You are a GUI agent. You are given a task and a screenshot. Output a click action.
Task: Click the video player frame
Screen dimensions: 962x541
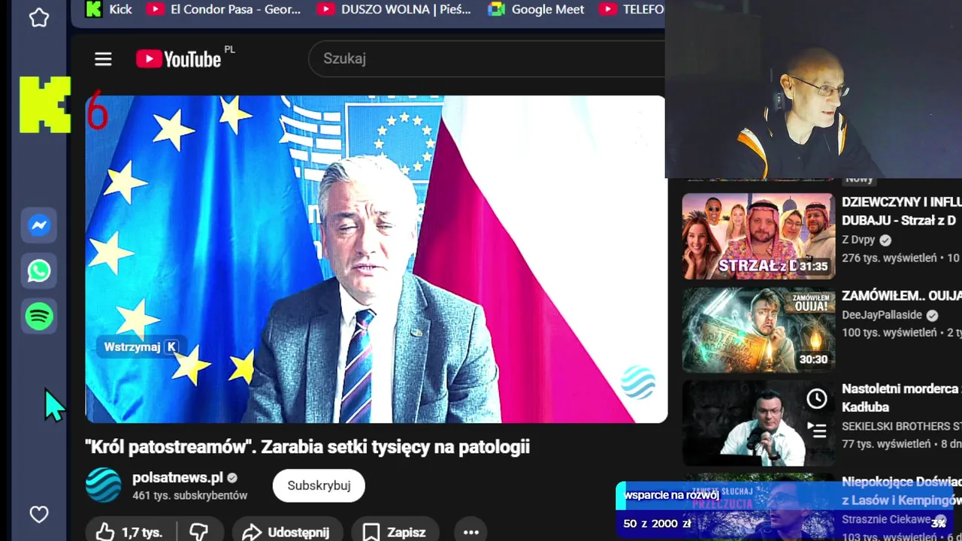click(x=376, y=259)
